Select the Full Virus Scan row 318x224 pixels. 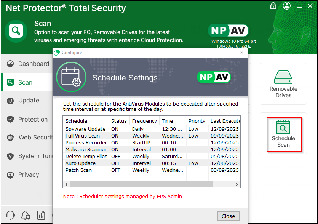click(83, 136)
